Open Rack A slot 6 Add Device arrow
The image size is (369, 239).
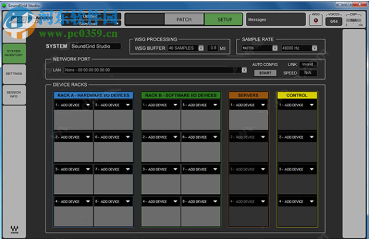coord(128,137)
